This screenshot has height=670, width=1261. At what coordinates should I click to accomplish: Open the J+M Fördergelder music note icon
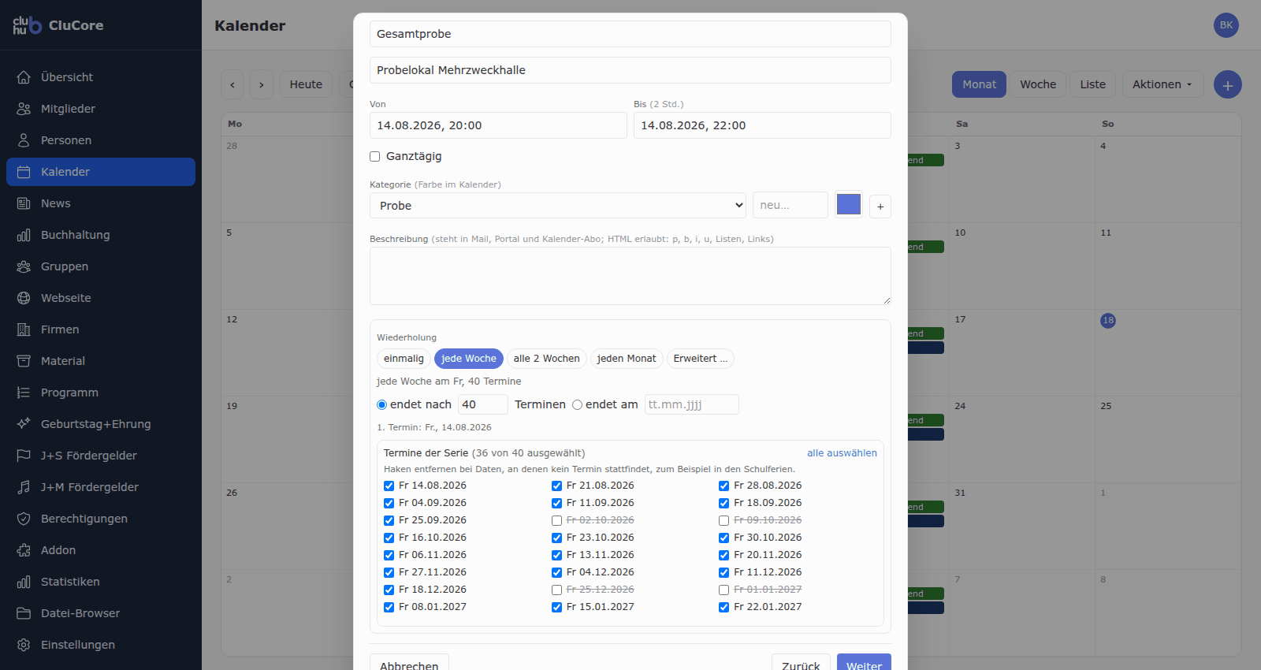[x=24, y=487]
